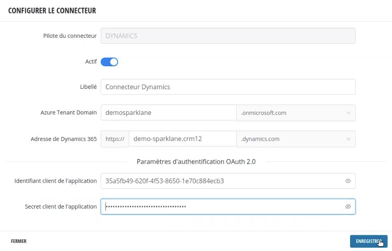
Task: Click the disabled Pilote du connecteur field
Action: pyautogui.click(x=228, y=36)
